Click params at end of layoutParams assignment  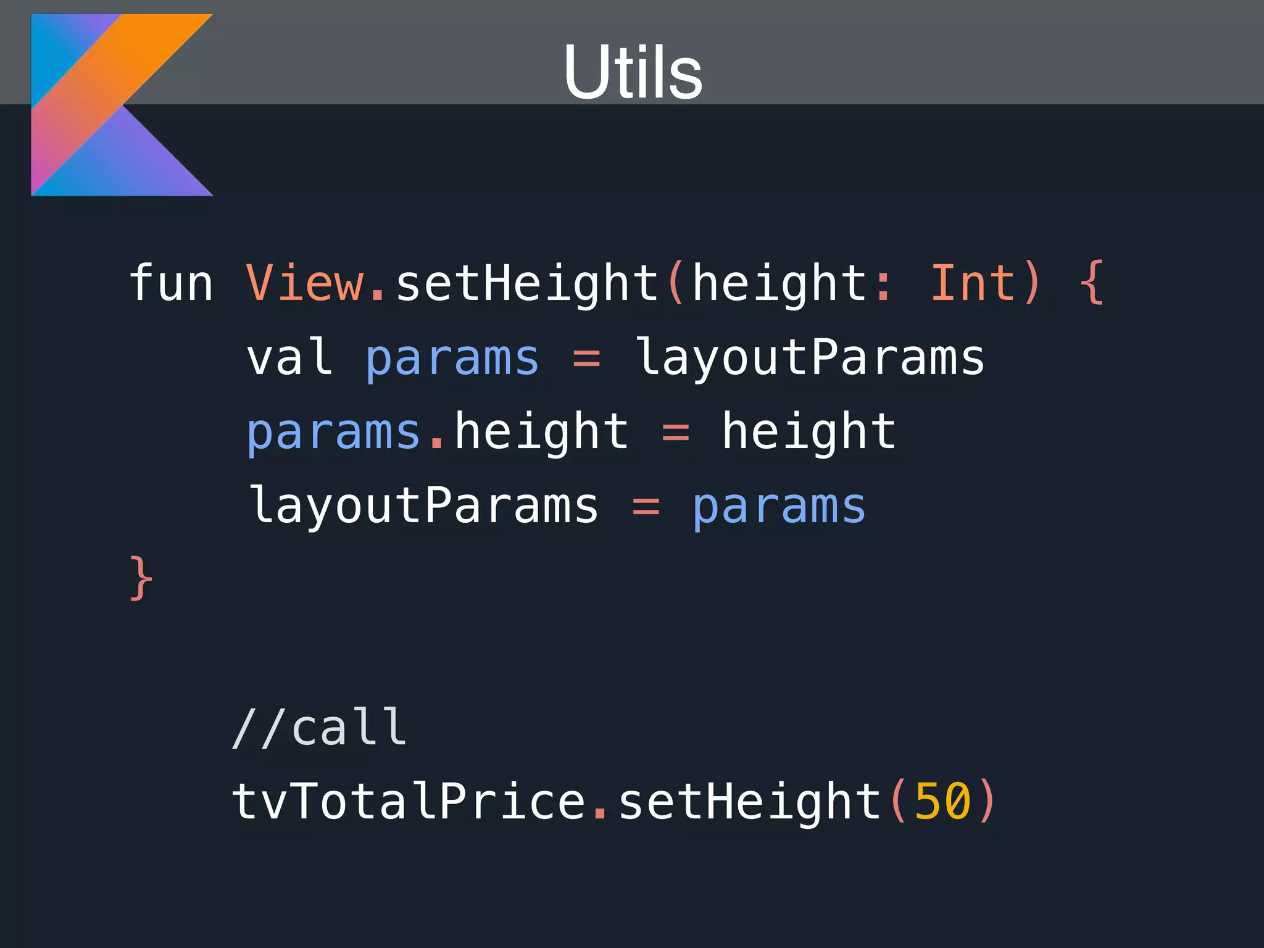779,507
